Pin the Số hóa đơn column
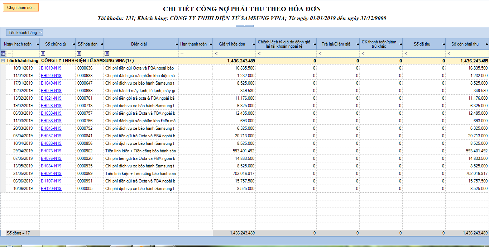This screenshot has height=247, width=489. click(x=101, y=44)
